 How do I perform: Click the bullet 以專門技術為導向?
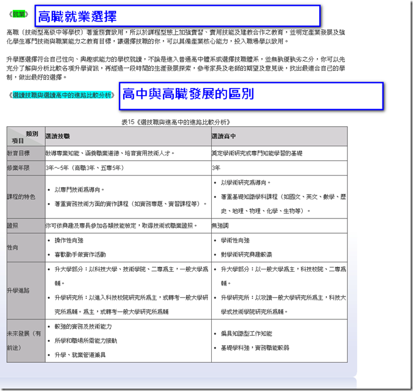click(x=79, y=190)
